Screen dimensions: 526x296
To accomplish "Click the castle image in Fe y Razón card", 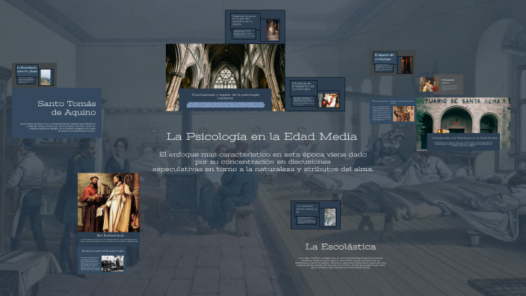I will click(46, 77).
